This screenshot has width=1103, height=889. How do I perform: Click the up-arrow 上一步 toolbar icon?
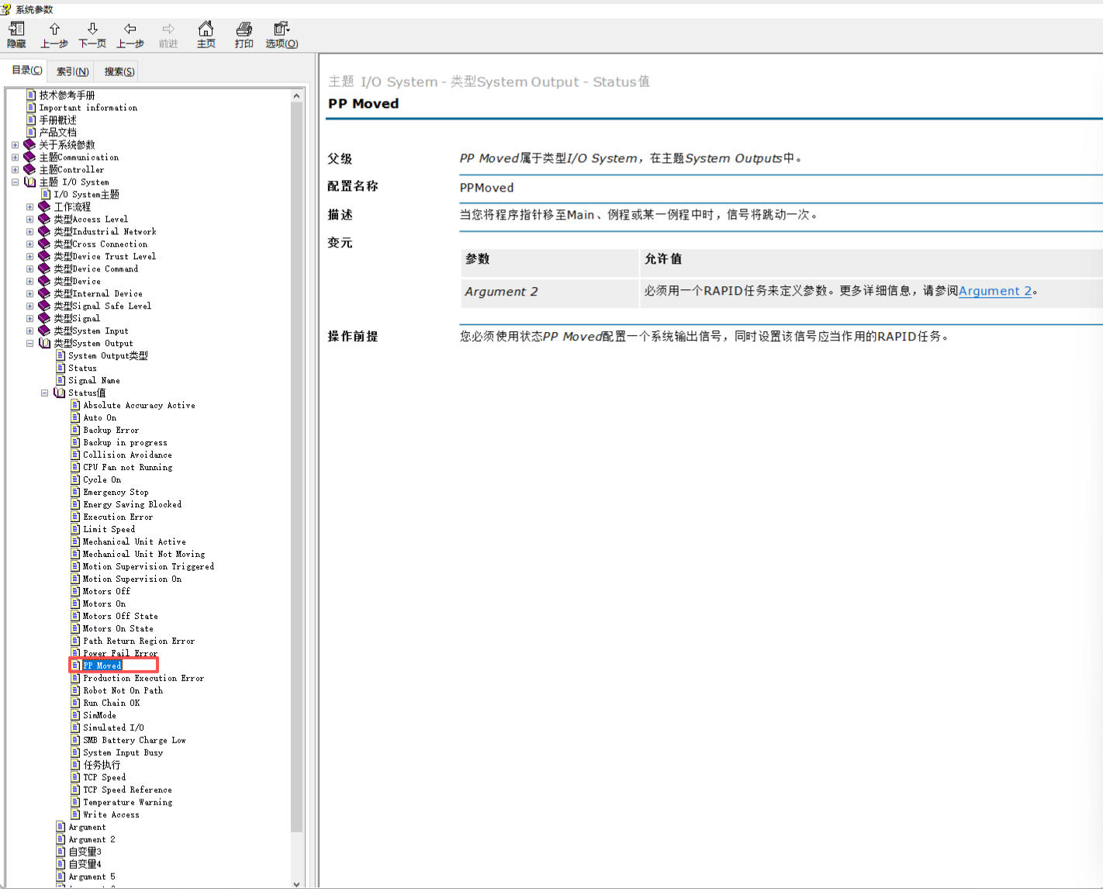click(54, 29)
